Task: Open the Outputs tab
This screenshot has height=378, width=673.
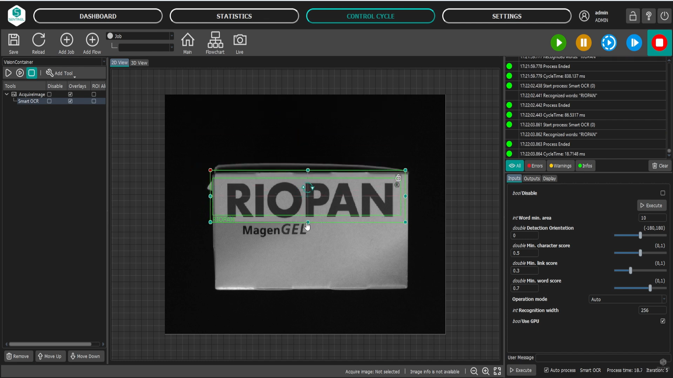Action: [x=531, y=179]
